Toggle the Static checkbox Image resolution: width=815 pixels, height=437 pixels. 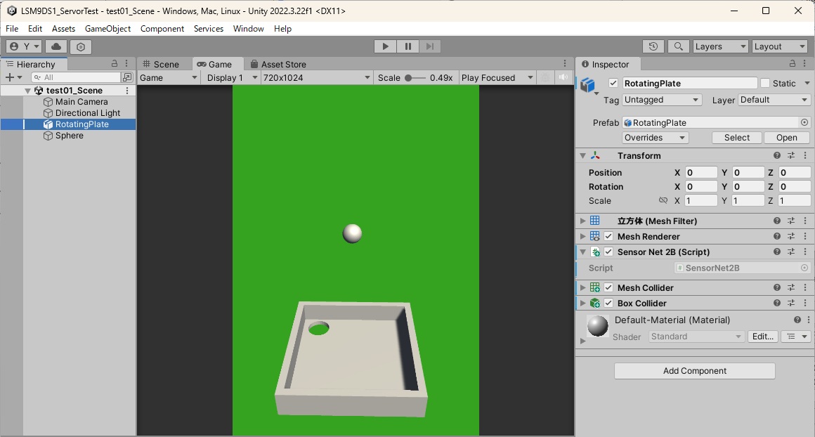765,83
